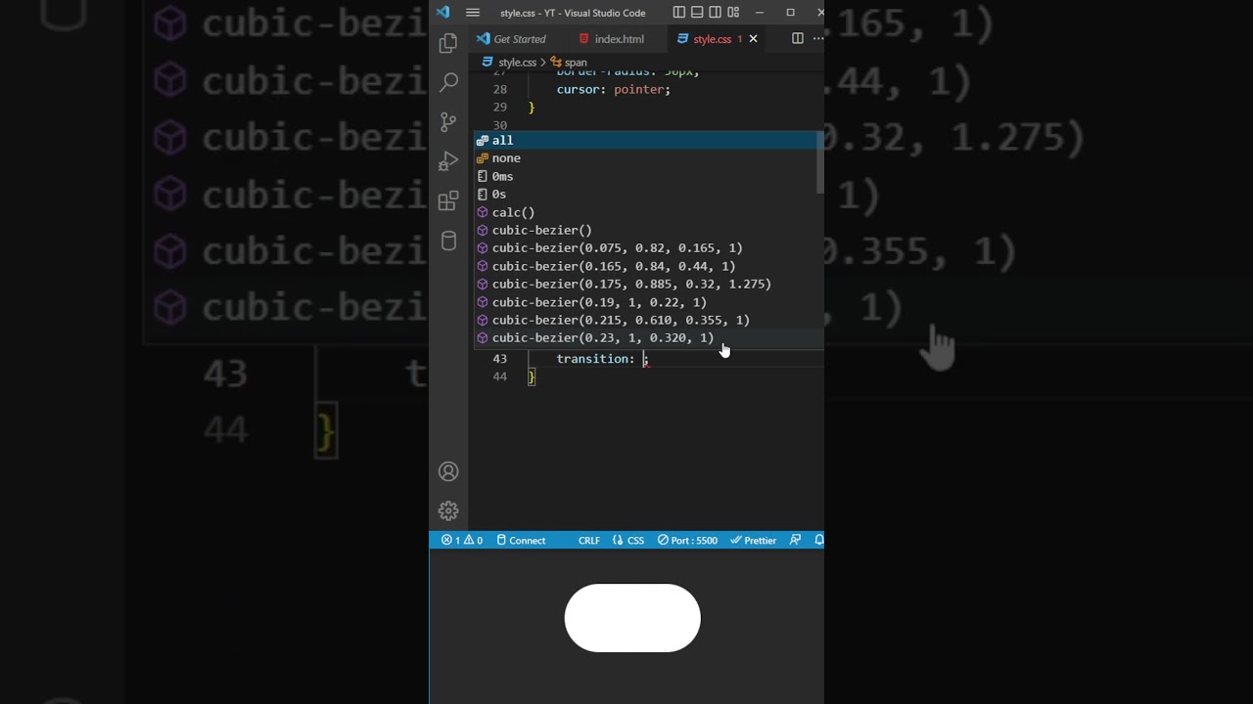Minimize the Visual Studio Code window
This screenshot has height=704, width=1253.
coord(761,13)
